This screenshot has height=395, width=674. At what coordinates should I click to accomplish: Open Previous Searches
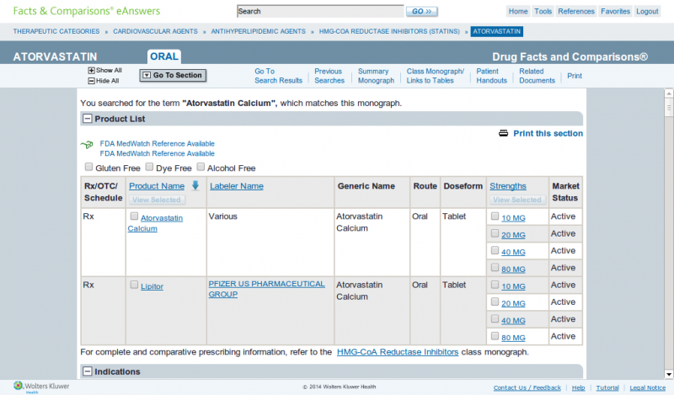tap(329, 76)
